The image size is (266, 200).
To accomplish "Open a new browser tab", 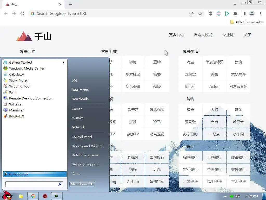I will pyautogui.click(x=70, y=4).
